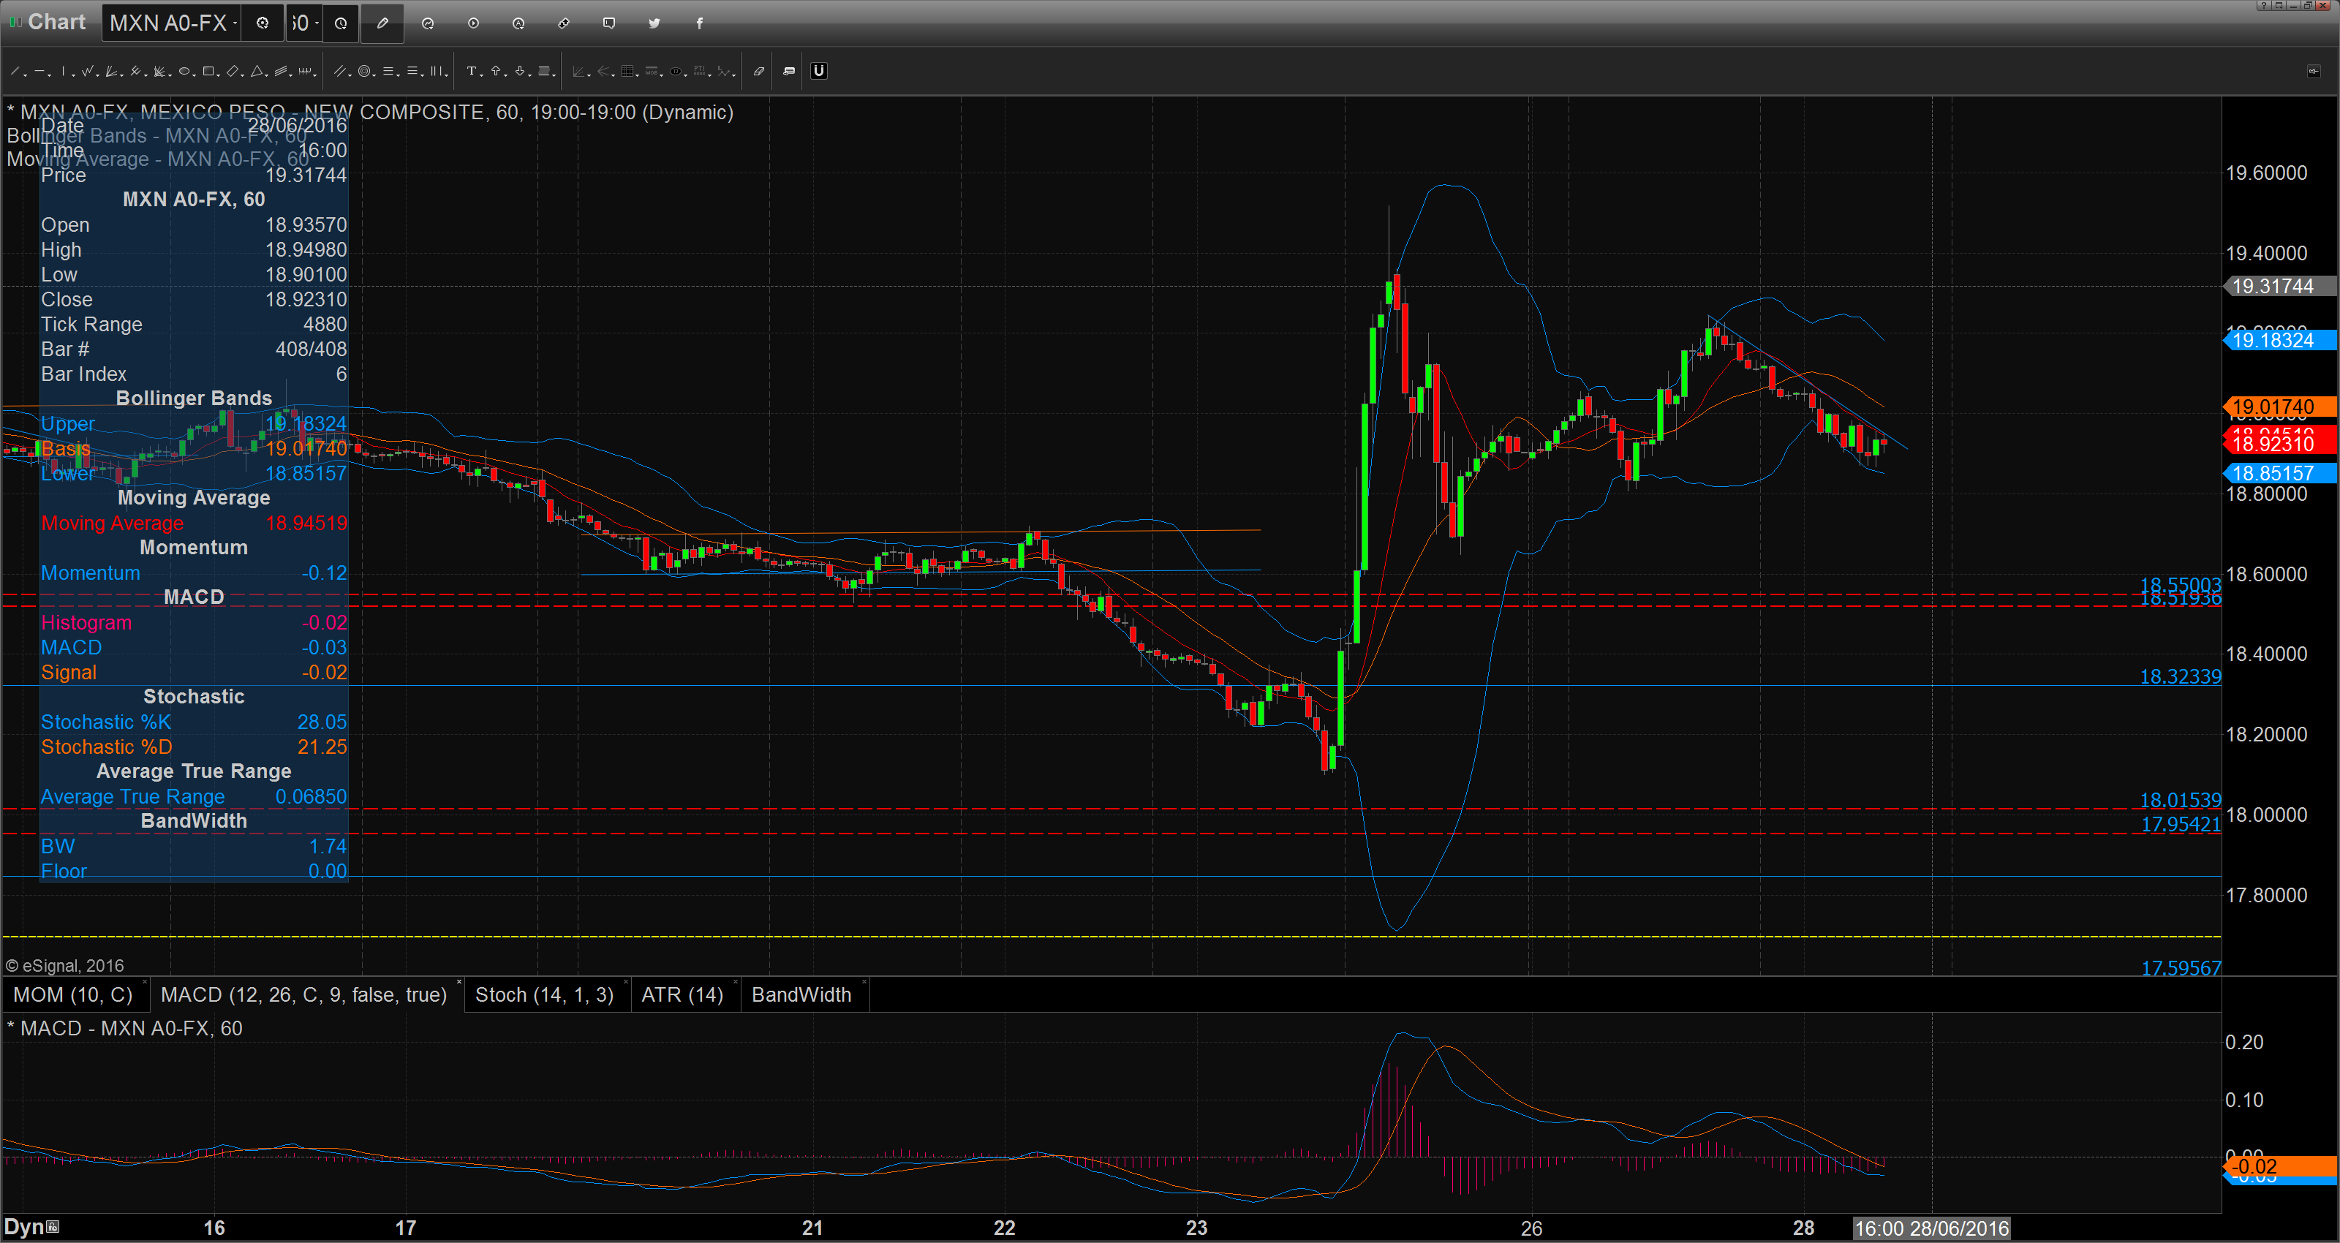Open the help question mark button
Screen dimensions: 2340x1243
(2265, 5)
